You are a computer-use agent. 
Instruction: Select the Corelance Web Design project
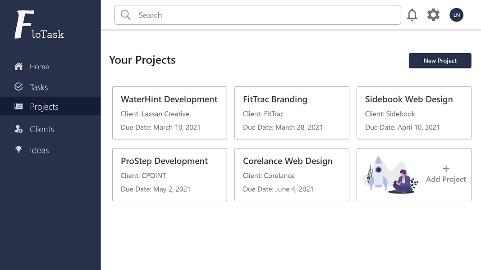point(292,175)
